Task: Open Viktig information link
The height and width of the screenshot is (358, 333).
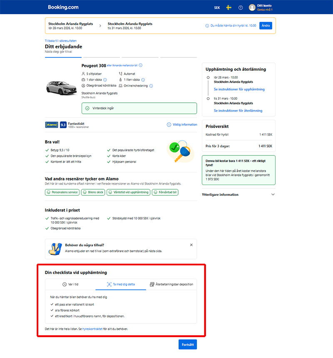Action: pos(182,124)
